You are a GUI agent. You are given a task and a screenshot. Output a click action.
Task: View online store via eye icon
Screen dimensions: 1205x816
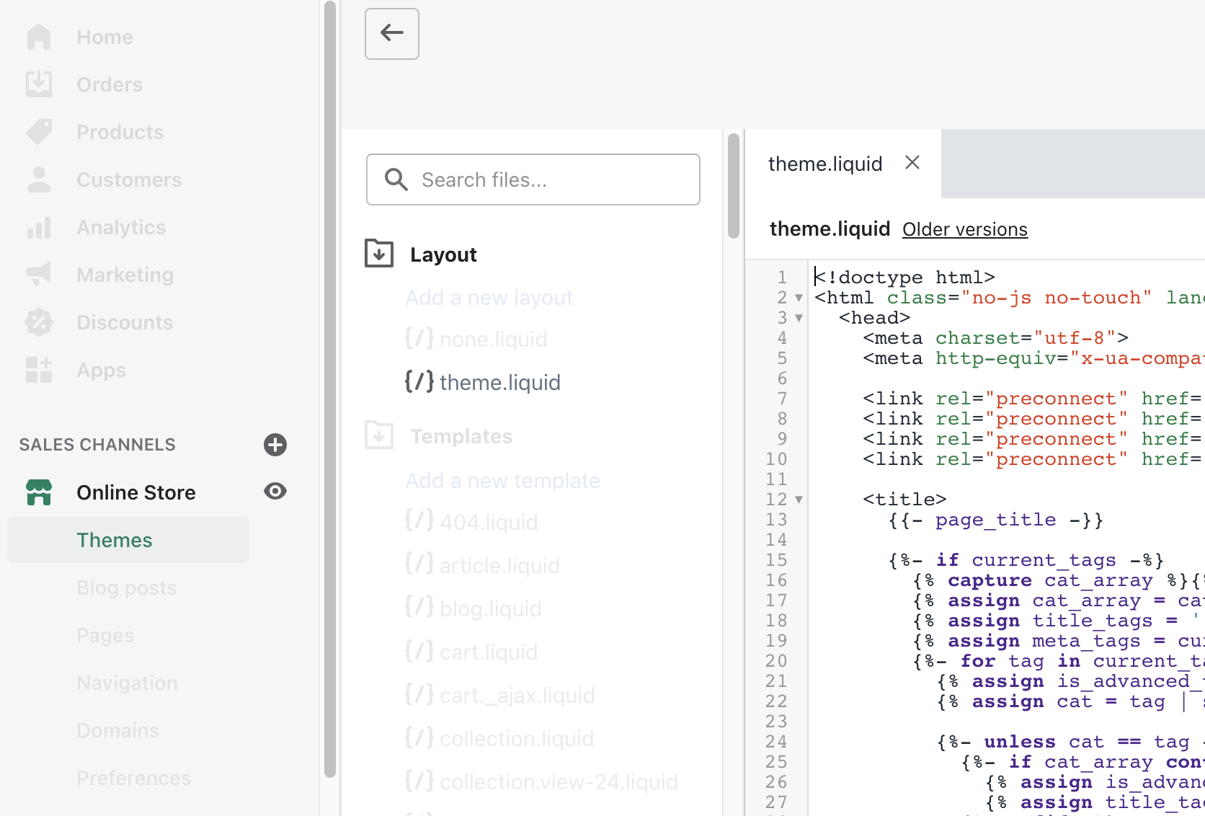pos(275,492)
